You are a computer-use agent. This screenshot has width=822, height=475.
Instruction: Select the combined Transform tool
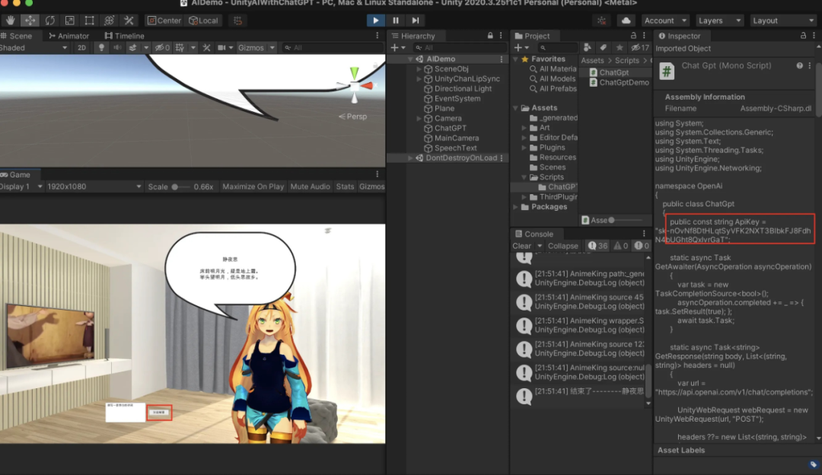click(x=109, y=21)
